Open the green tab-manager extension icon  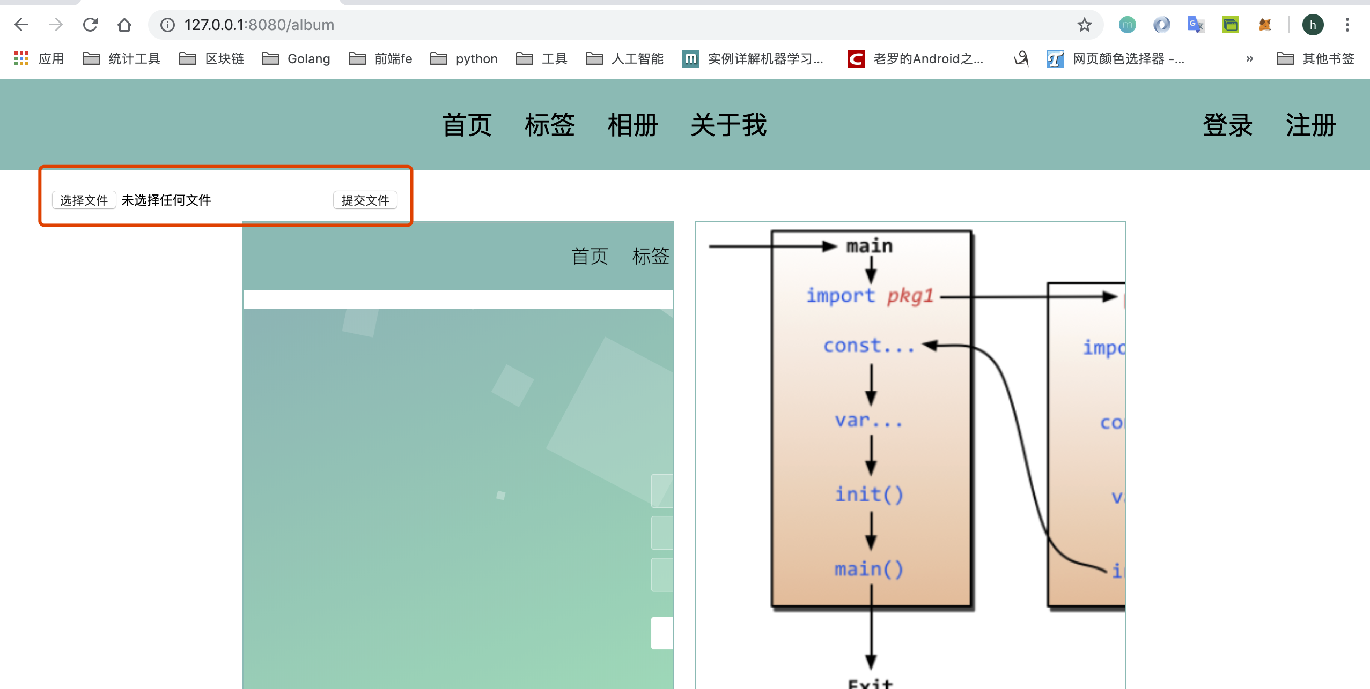pos(1230,25)
